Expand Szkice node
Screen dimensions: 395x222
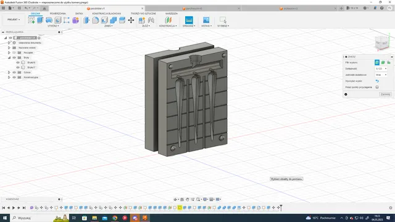point(9,72)
